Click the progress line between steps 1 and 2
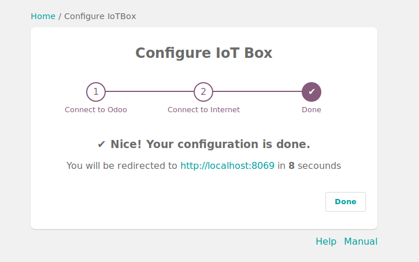 click(x=150, y=91)
